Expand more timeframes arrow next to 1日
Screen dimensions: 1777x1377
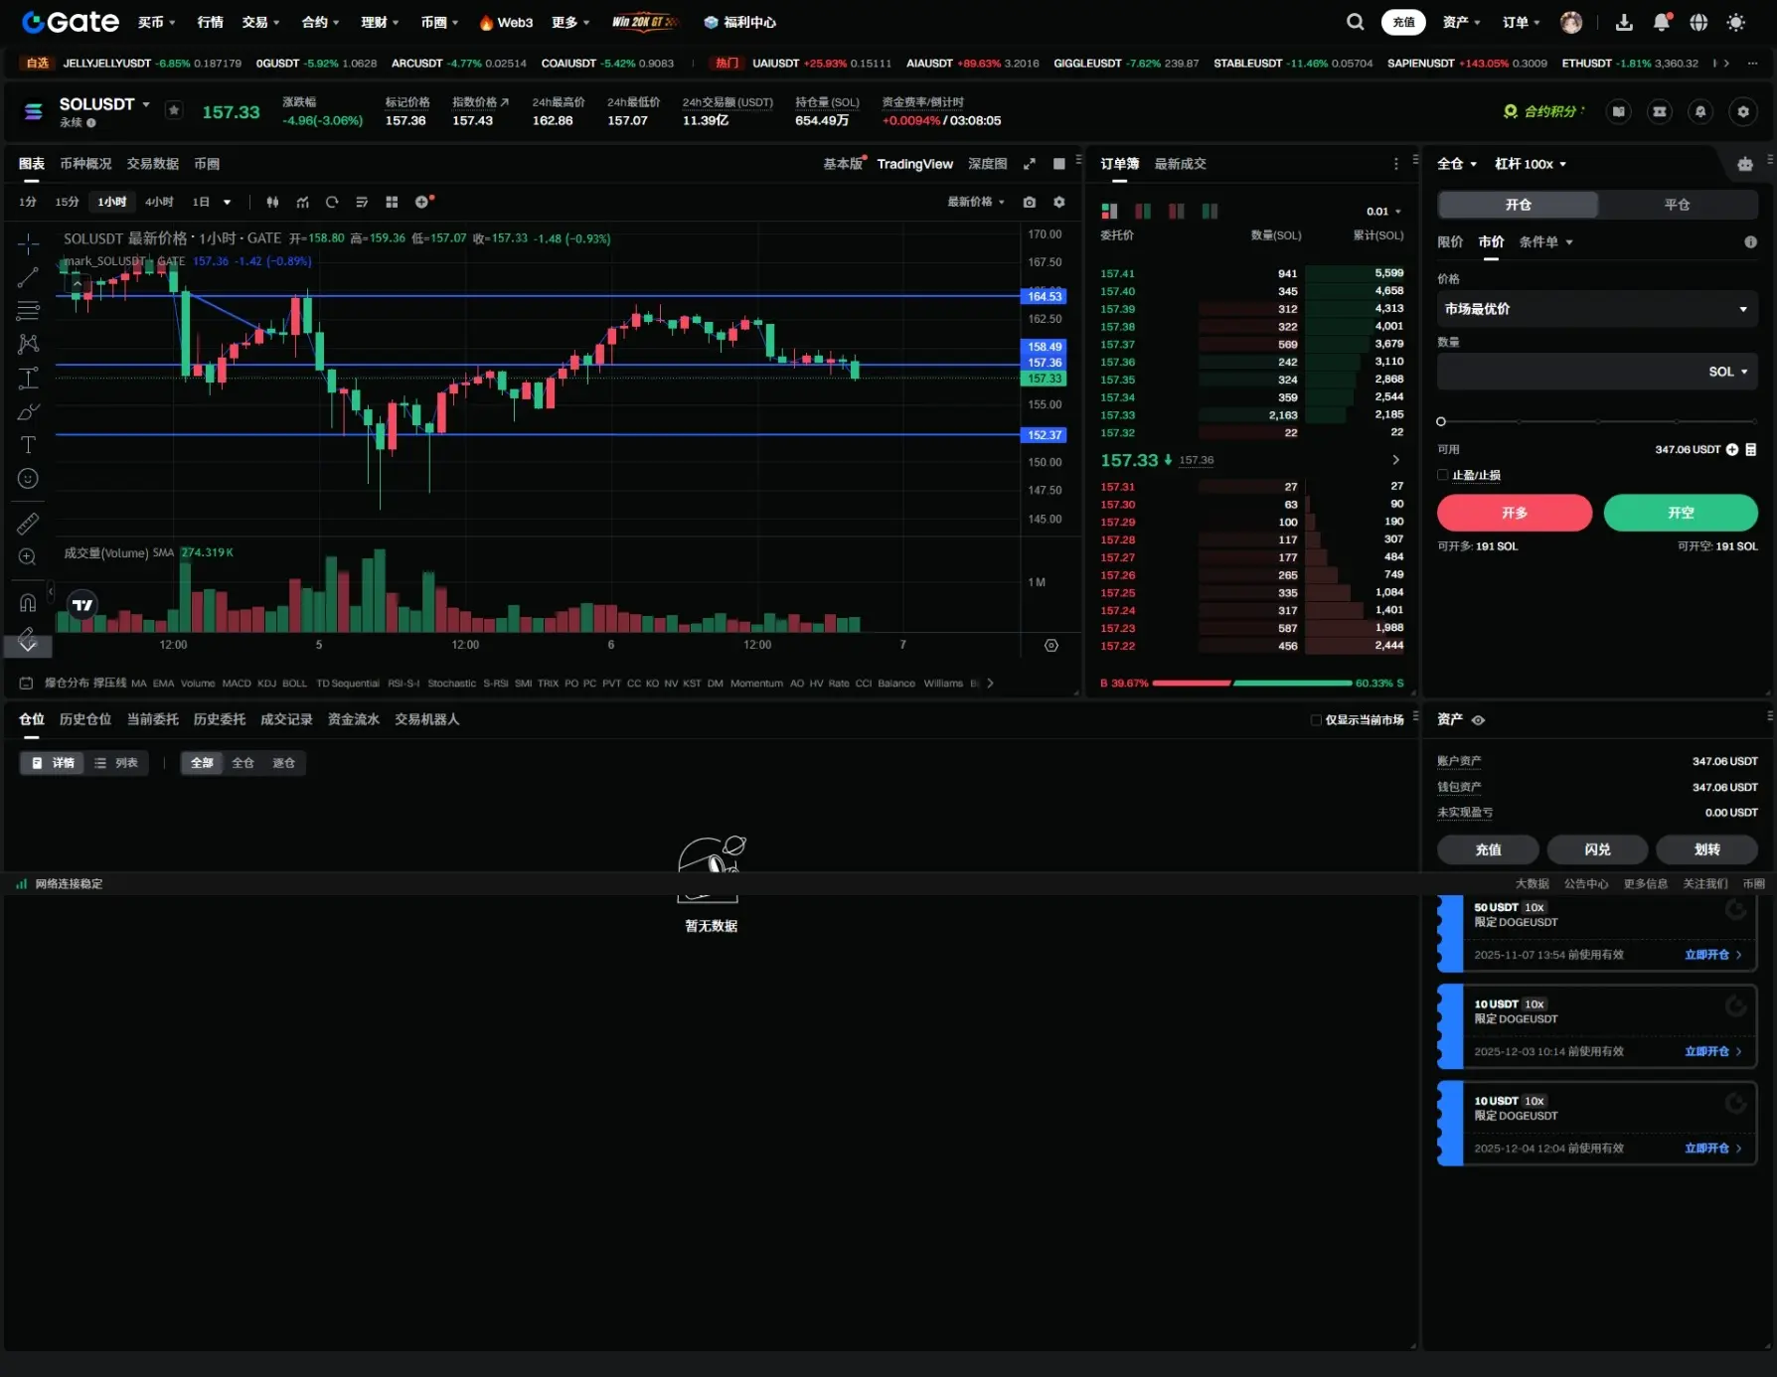228,202
